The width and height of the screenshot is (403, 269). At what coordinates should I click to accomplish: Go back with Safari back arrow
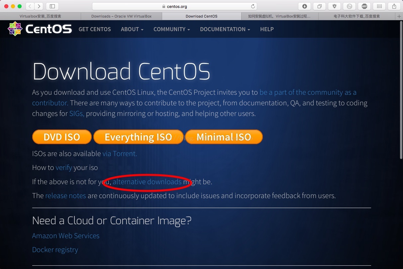(x=30, y=6)
